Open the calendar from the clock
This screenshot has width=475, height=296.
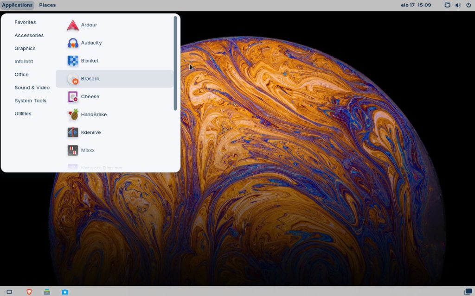click(416, 5)
